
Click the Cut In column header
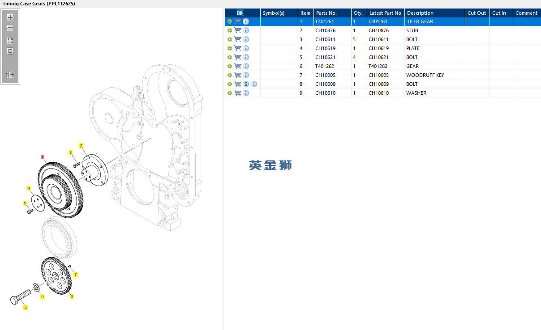coord(501,13)
